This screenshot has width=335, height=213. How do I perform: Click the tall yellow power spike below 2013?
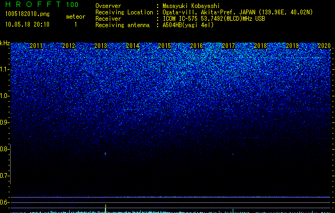[x=105, y=209]
